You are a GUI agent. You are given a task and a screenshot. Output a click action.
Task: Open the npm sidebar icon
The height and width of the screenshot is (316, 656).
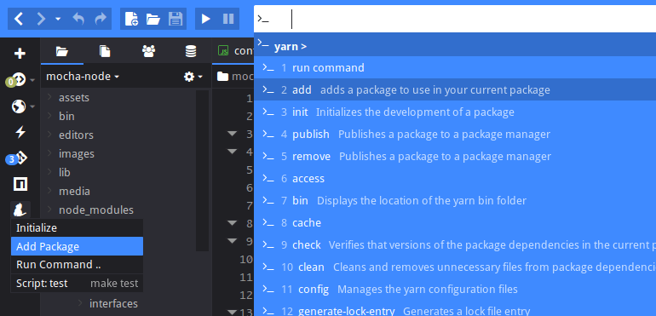point(20,184)
